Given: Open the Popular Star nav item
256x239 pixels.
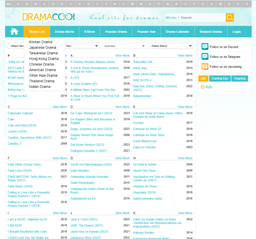Looking at the screenshot, I should [146, 32].
